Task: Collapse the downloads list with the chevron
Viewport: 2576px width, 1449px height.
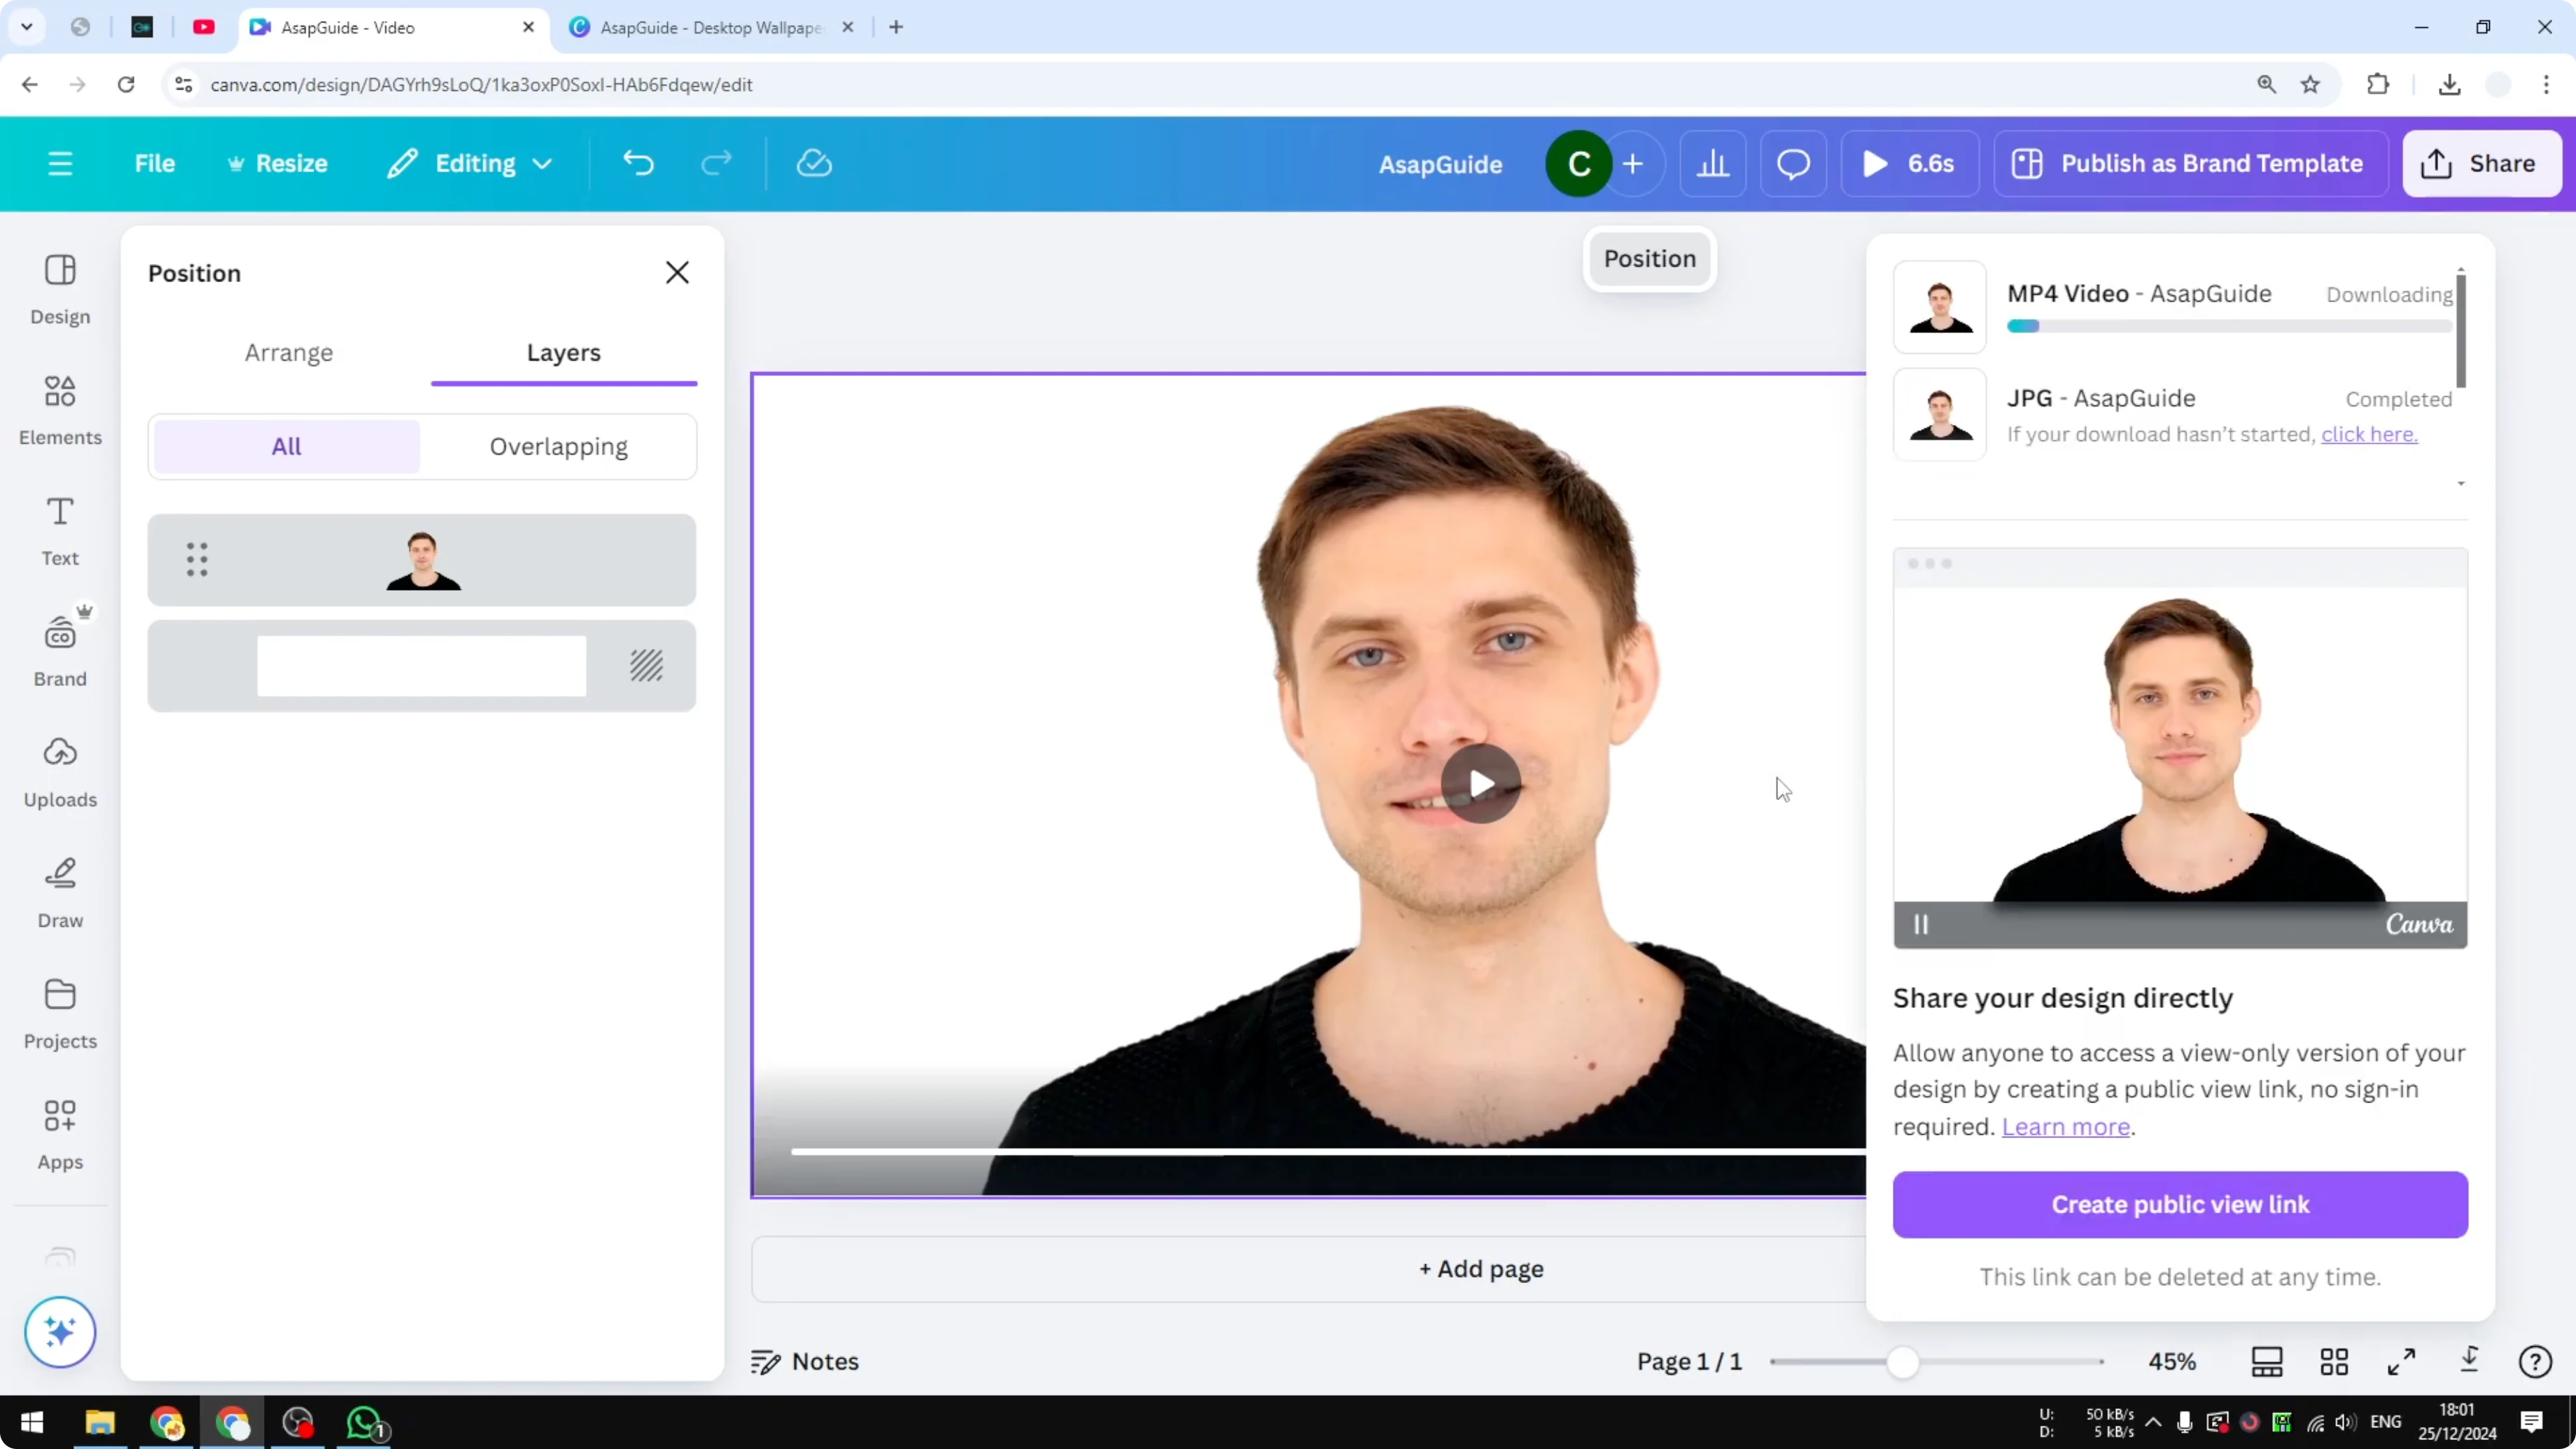Action: pos(2461,484)
